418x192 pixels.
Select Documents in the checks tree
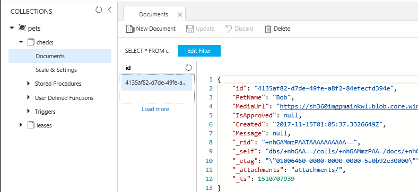tap(60, 56)
